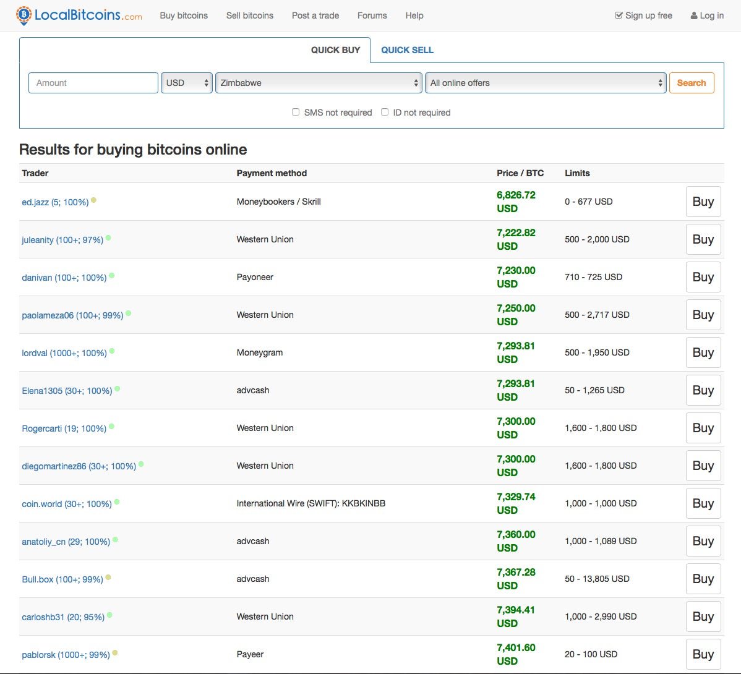Click the 50 - 13,805 USD limits
The image size is (741, 674).
[597, 579]
